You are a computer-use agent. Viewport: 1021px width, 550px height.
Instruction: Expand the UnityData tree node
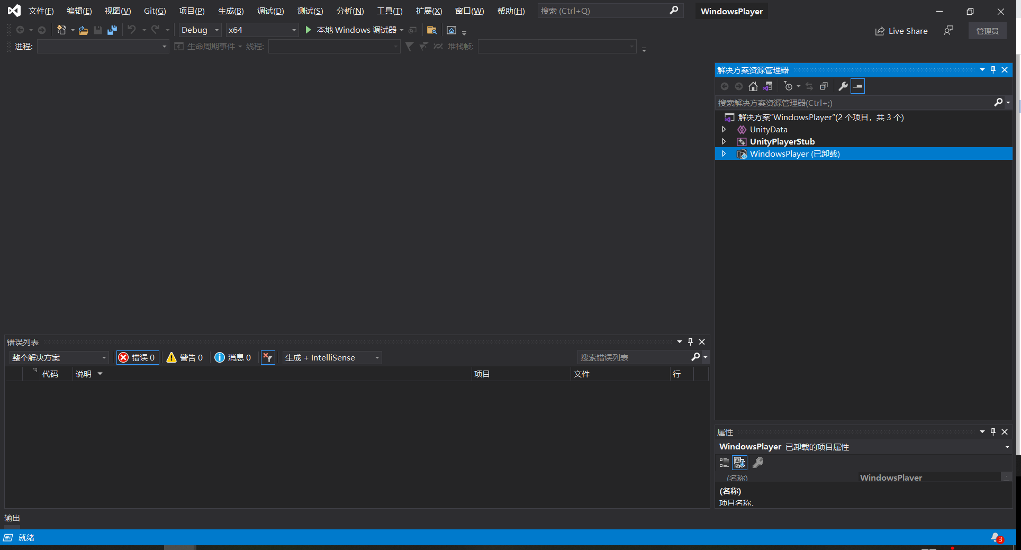click(724, 130)
